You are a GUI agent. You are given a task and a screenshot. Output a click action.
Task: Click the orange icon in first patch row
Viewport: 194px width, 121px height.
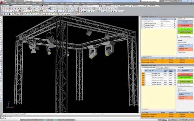143,73
